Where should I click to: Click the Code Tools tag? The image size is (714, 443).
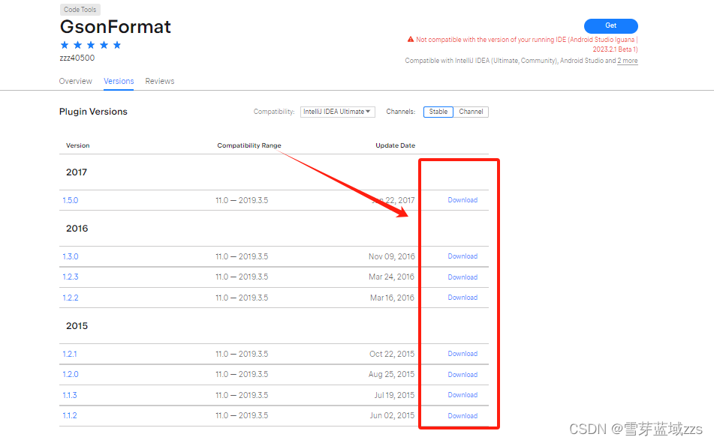pyautogui.click(x=80, y=10)
